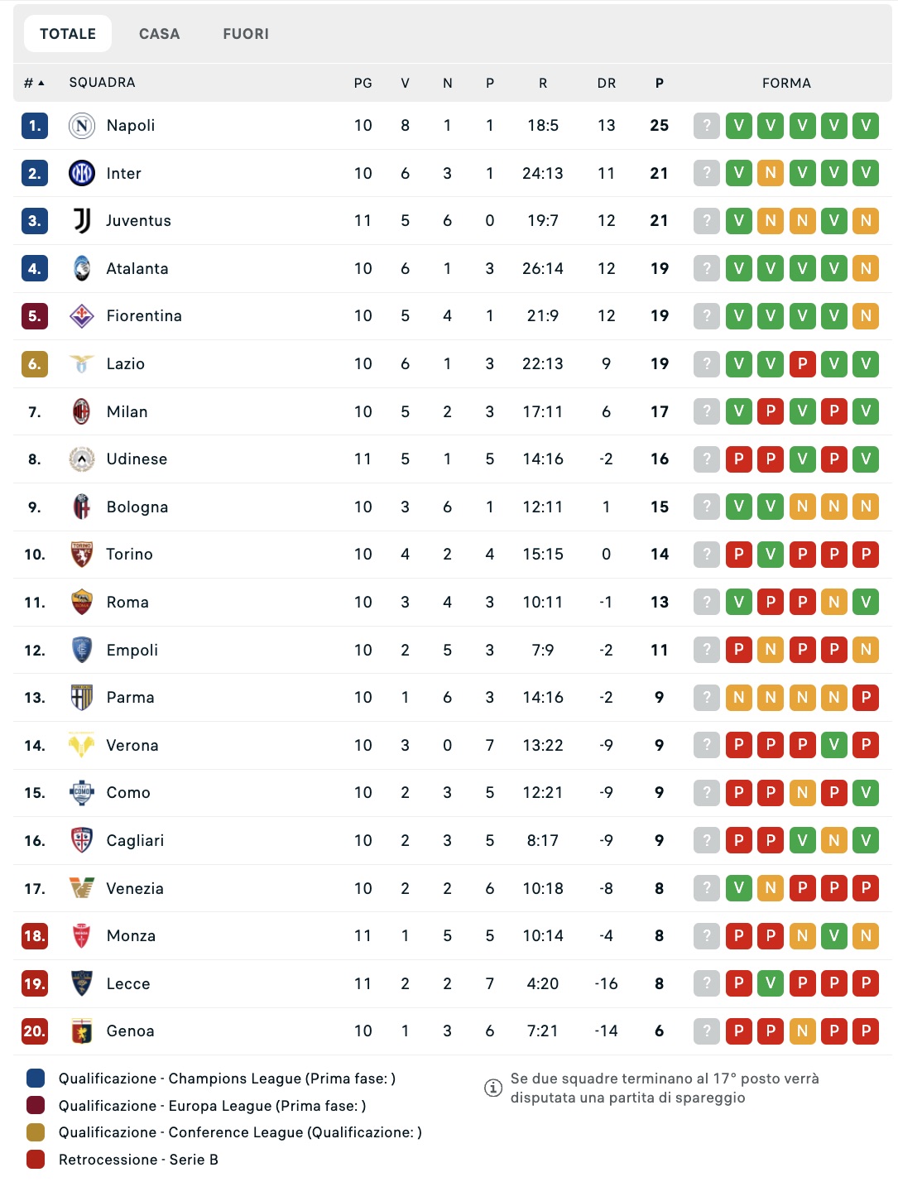Image resolution: width=898 pixels, height=1182 pixels.
Task: Click the Milan club badge
Action: (x=81, y=411)
